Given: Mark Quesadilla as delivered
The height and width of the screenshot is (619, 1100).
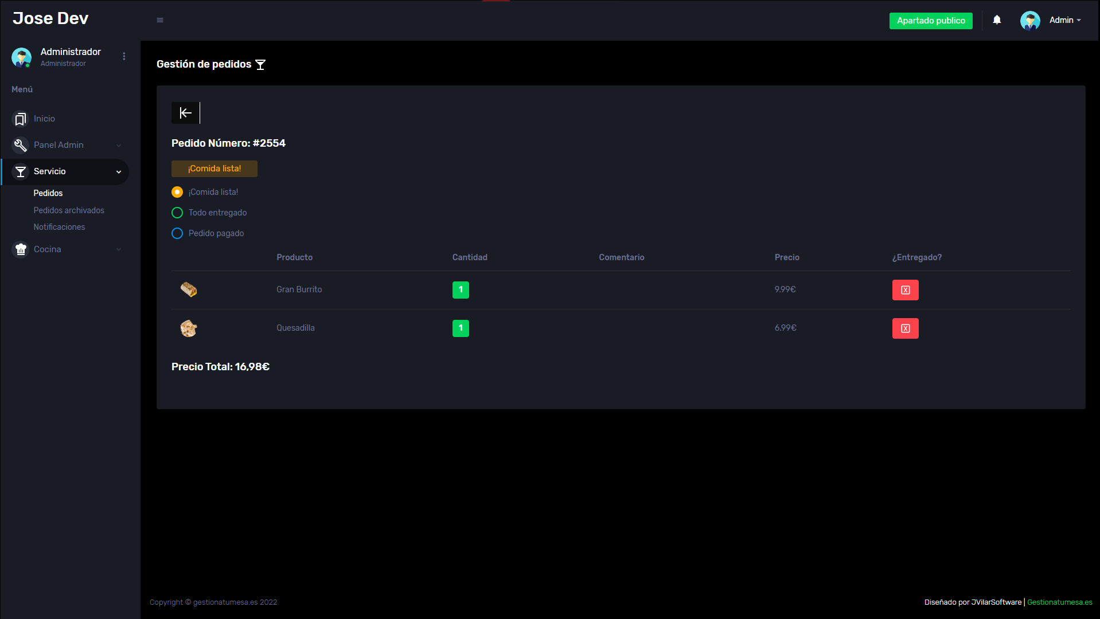Looking at the screenshot, I should tap(905, 328).
